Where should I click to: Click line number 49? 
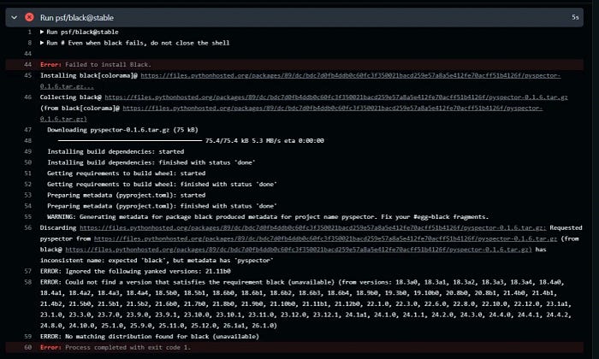[28, 151]
